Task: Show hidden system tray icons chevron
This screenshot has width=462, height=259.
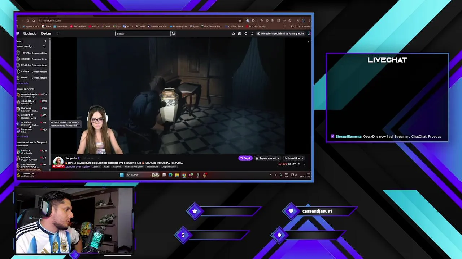Action: tap(271, 175)
